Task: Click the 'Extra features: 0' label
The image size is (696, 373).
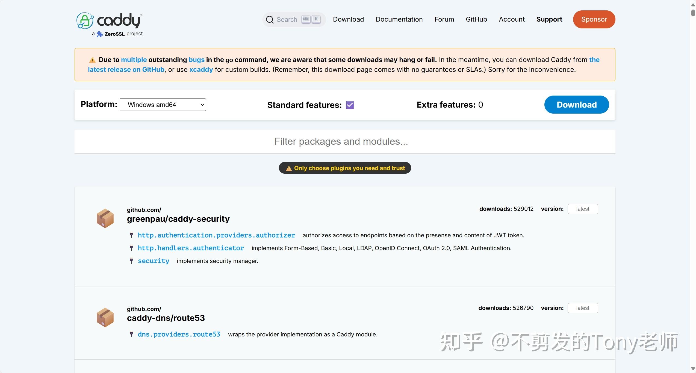Action: click(x=450, y=105)
